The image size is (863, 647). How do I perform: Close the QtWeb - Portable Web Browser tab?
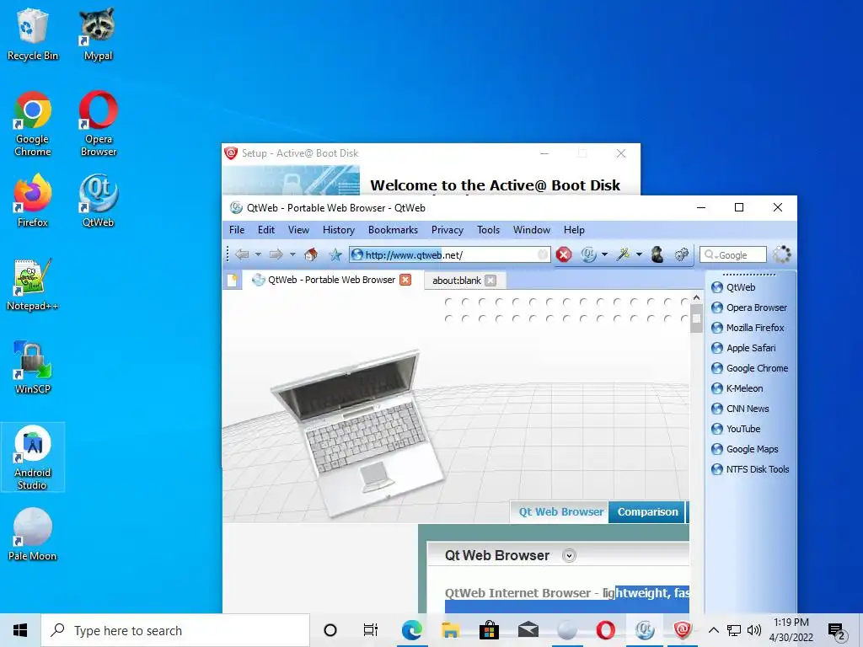[x=405, y=280]
